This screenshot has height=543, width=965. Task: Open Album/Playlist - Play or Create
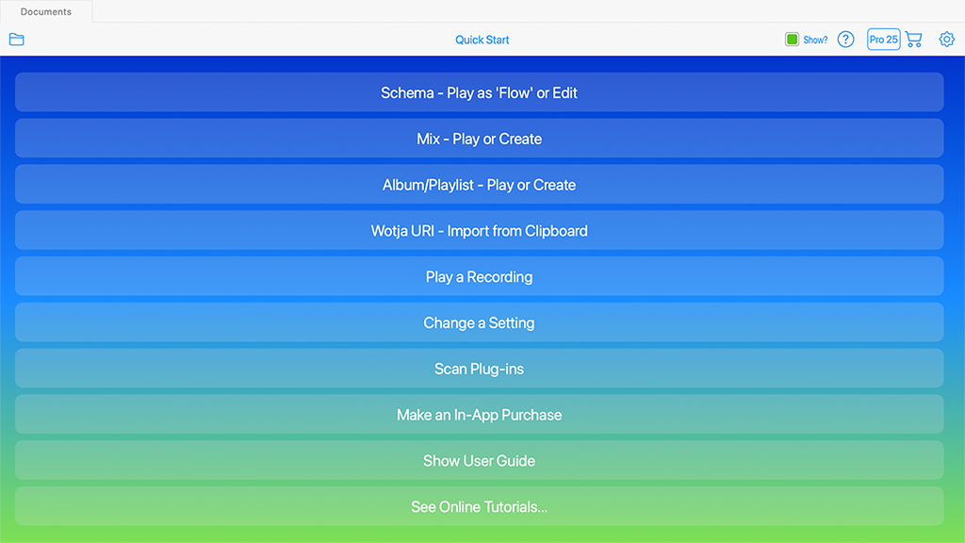479,185
